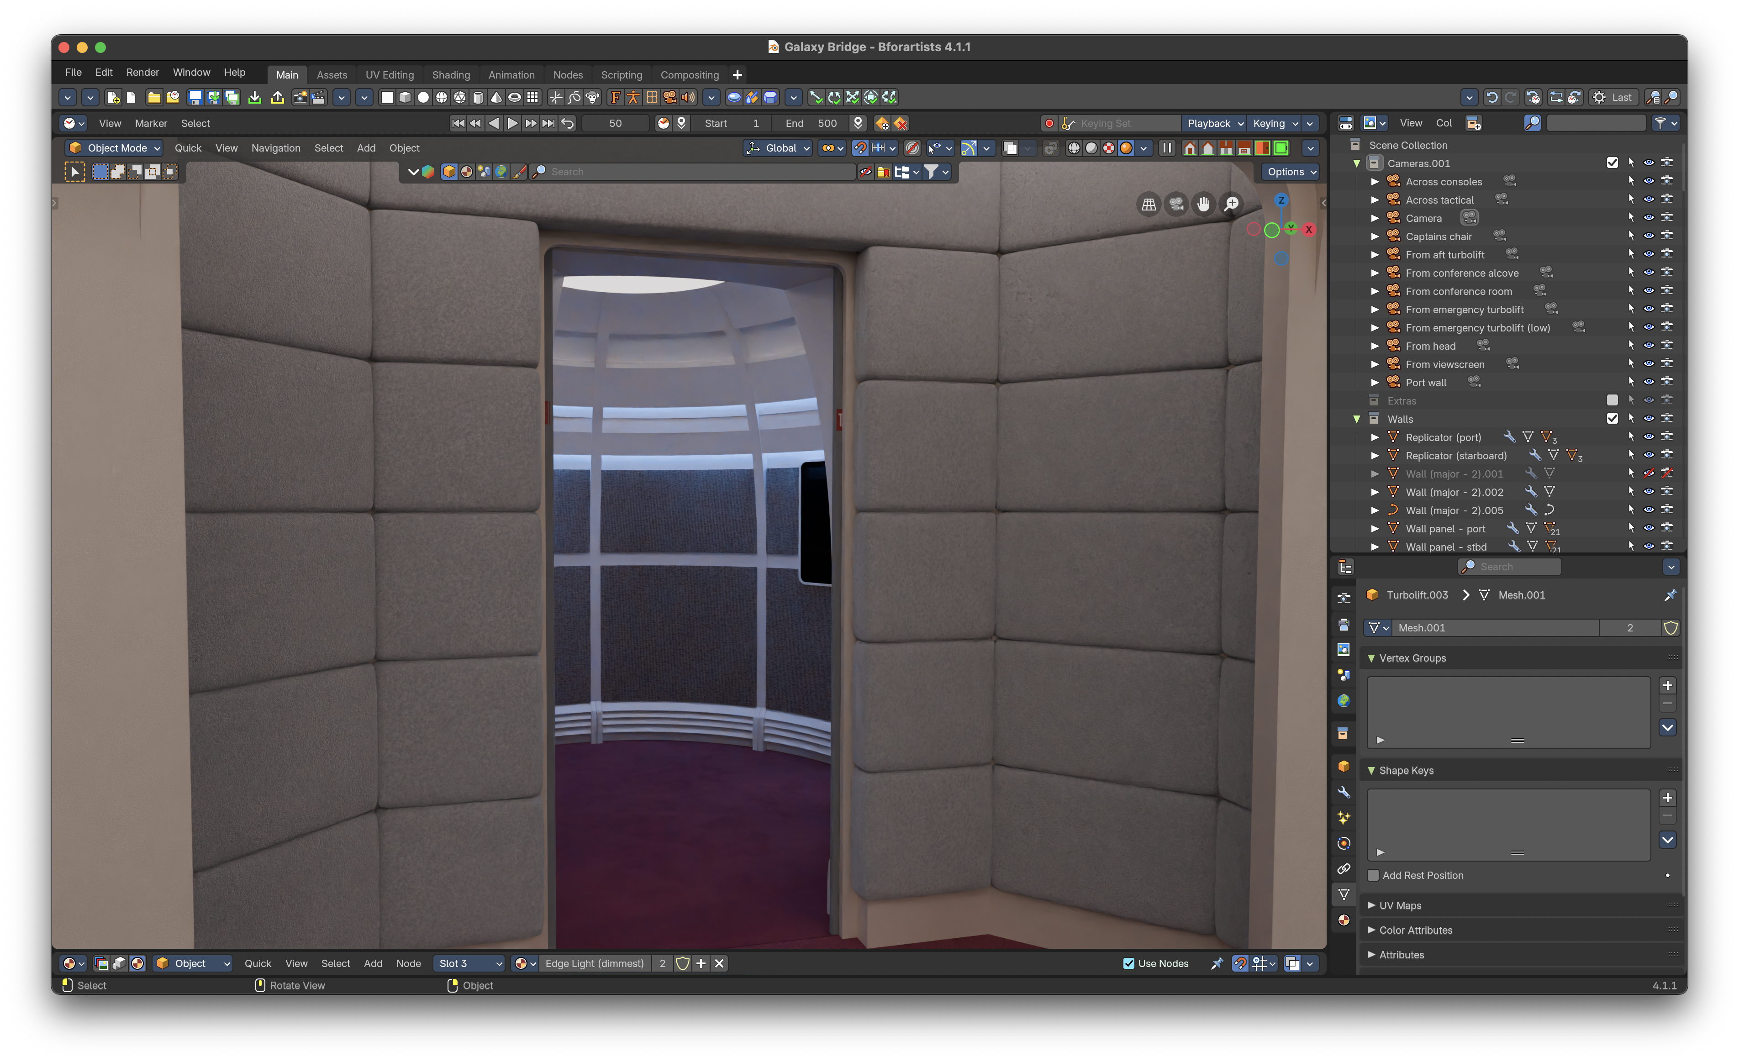This screenshot has height=1062, width=1739.
Task: Add an armature object from toolbar
Action: [633, 97]
